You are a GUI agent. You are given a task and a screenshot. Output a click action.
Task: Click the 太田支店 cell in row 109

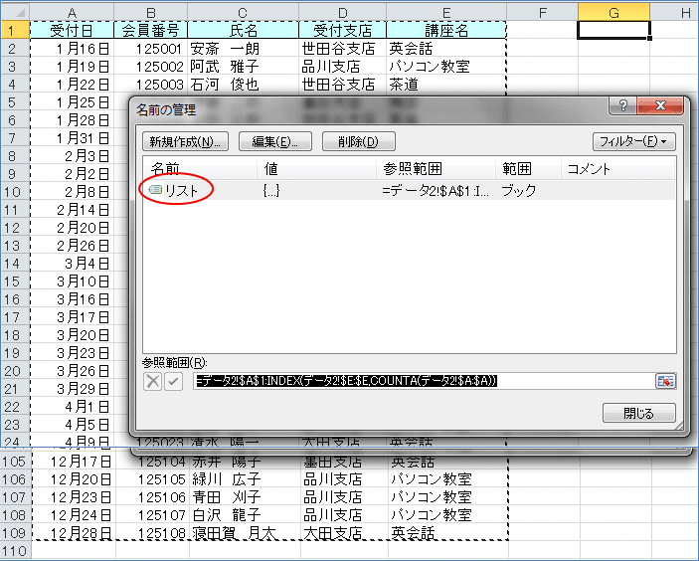[344, 533]
